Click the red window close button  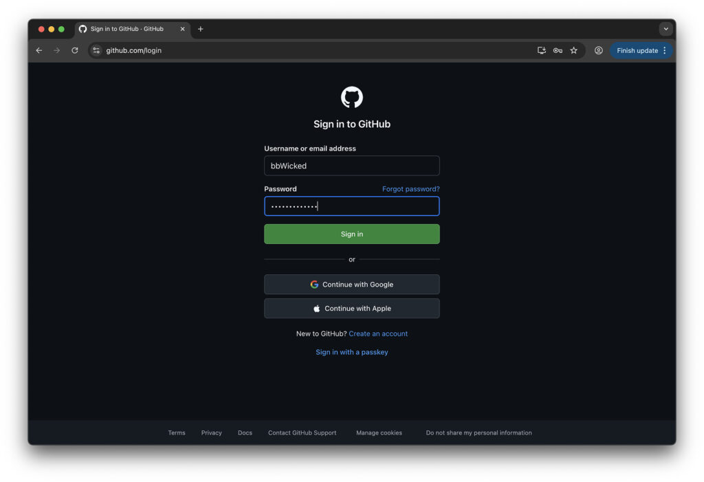(41, 29)
